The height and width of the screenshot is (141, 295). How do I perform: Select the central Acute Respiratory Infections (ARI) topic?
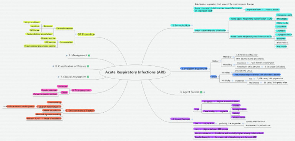135,72
